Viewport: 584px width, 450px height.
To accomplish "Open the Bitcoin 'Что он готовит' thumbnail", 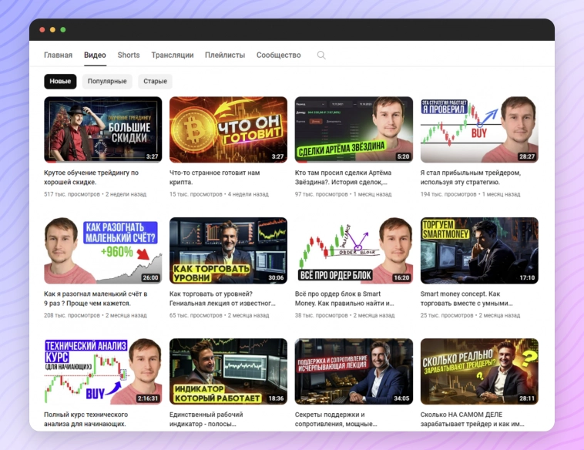I will [x=228, y=129].
